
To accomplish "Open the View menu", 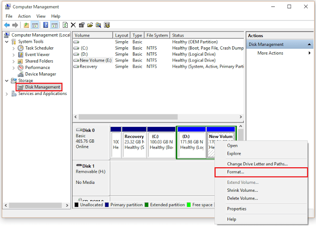I will pos(41,16).
